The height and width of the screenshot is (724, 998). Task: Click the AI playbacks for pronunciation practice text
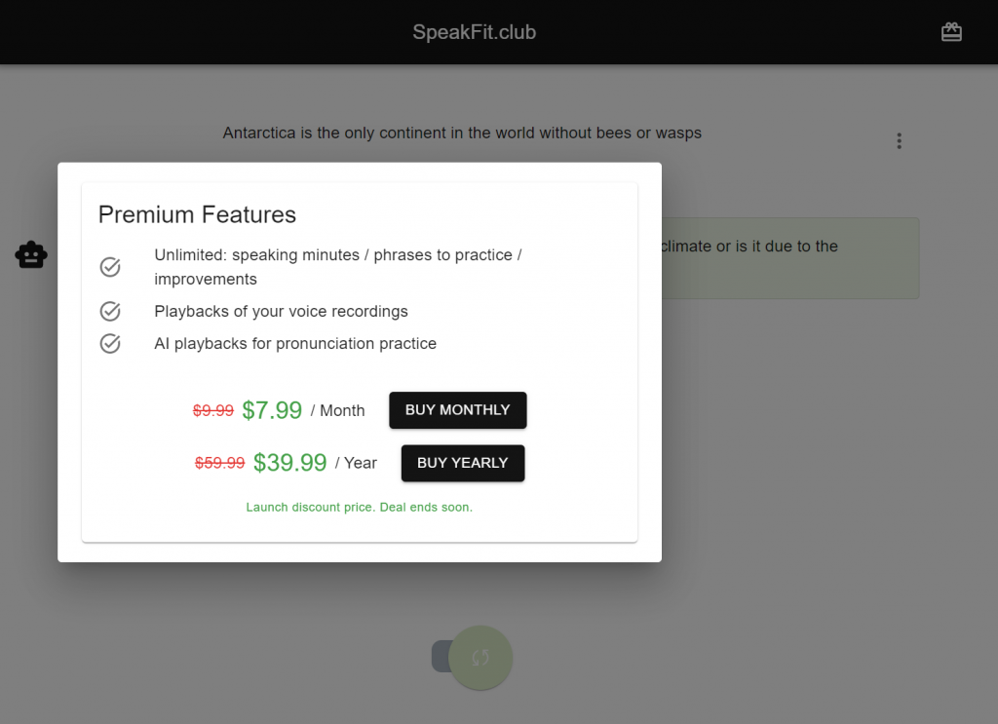coord(295,344)
